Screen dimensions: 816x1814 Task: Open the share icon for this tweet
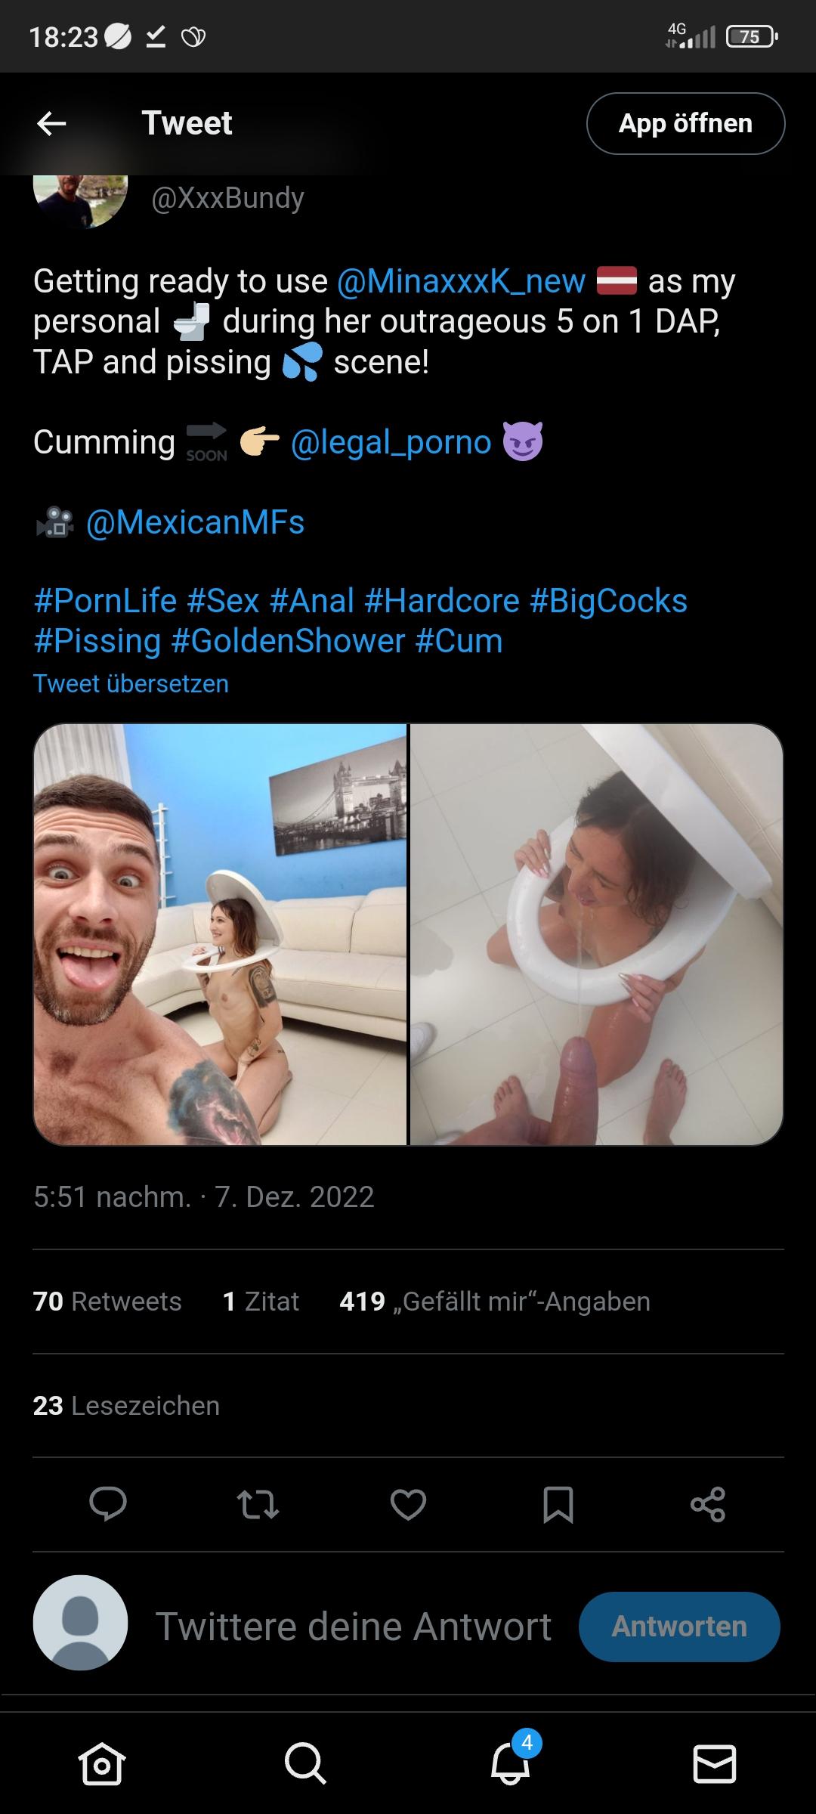[x=708, y=1503]
